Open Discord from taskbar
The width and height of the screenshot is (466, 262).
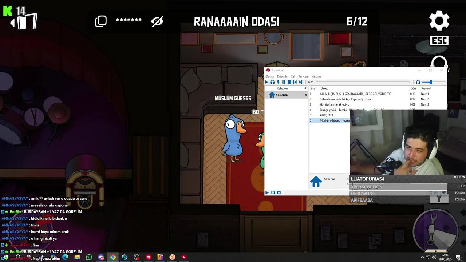(101, 257)
